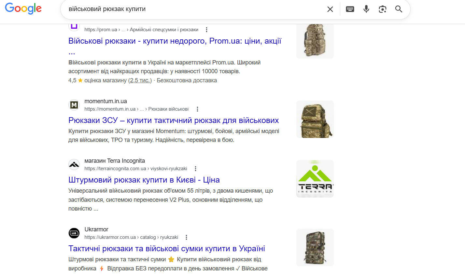Click into the search field text
The image size is (465, 274).
(107, 9)
